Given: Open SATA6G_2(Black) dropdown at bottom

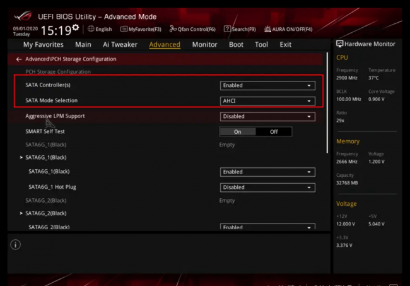Looking at the screenshot, I should click(267, 227).
